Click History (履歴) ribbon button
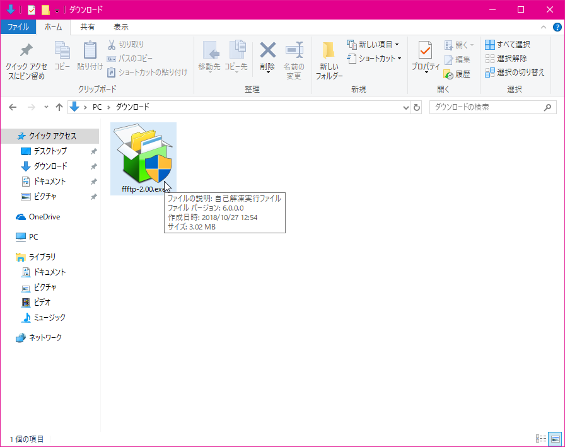This screenshot has width=565, height=447. pyautogui.click(x=457, y=74)
